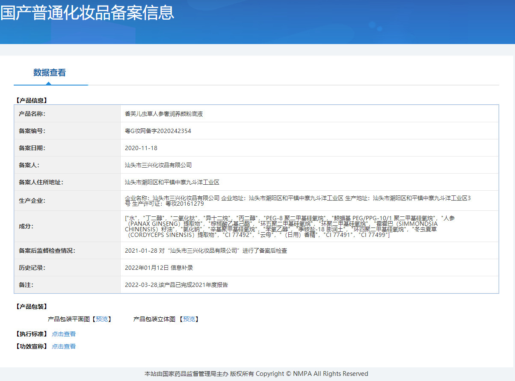Click the 历史记录 row label
The height and width of the screenshot is (381, 515).
point(32,268)
